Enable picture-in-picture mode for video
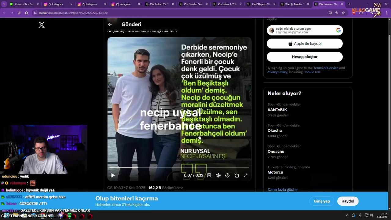 tap(236, 175)
